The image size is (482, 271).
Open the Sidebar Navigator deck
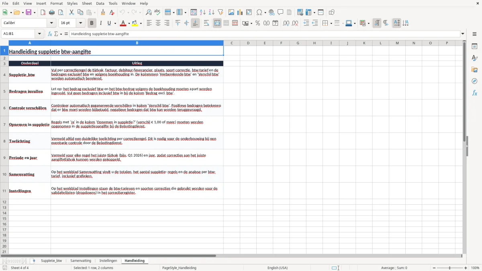(x=474, y=82)
